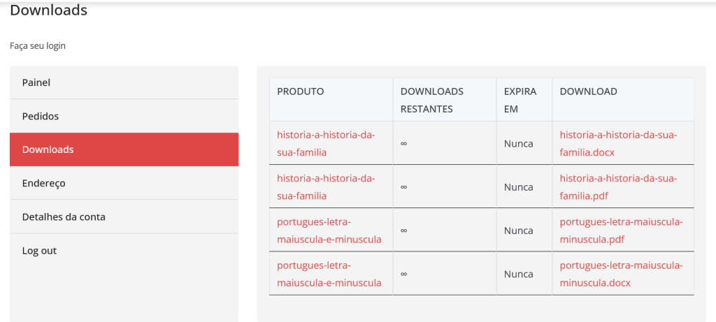Open portugues-letra product link in the .pdf row
The height and width of the screenshot is (322, 716).
click(329, 230)
